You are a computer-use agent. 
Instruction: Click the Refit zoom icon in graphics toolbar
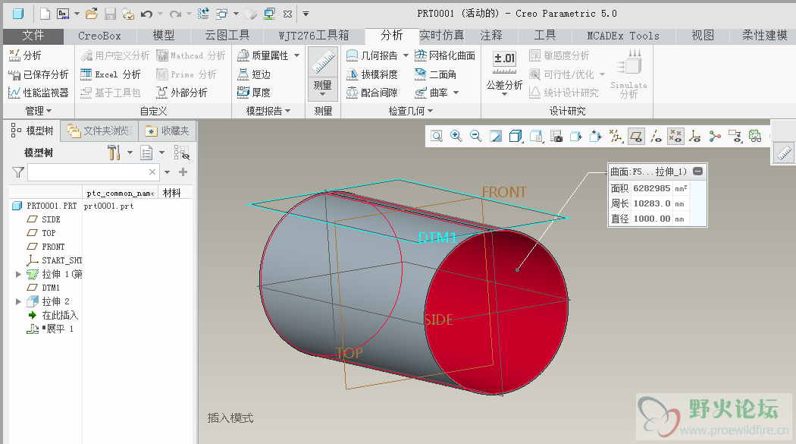437,136
